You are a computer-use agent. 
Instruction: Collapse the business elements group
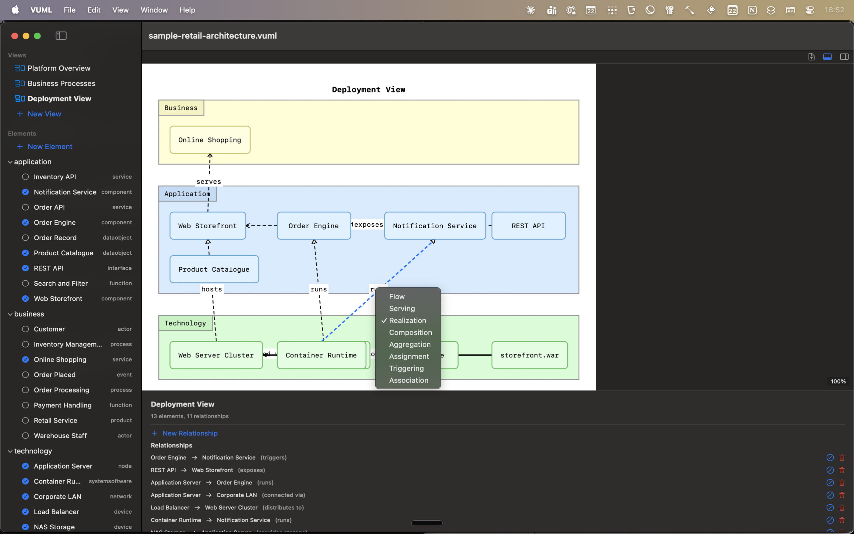[x=10, y=314]
